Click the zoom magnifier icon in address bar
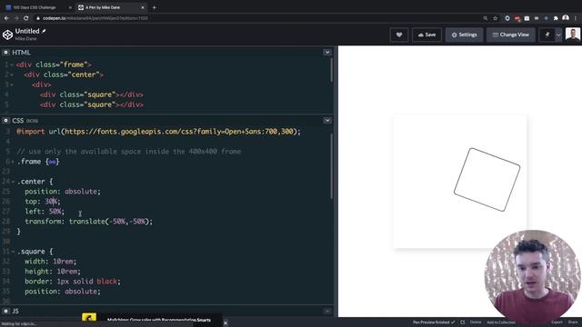Image resolution: width=582 pixels, height=327 pixels. (x=486, y=18)
